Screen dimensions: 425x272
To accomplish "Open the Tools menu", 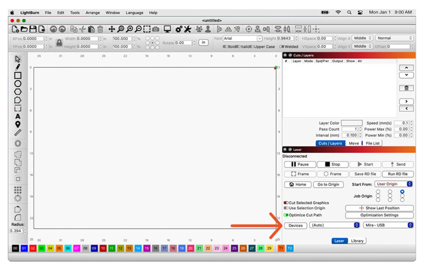I will click(75, 13).
